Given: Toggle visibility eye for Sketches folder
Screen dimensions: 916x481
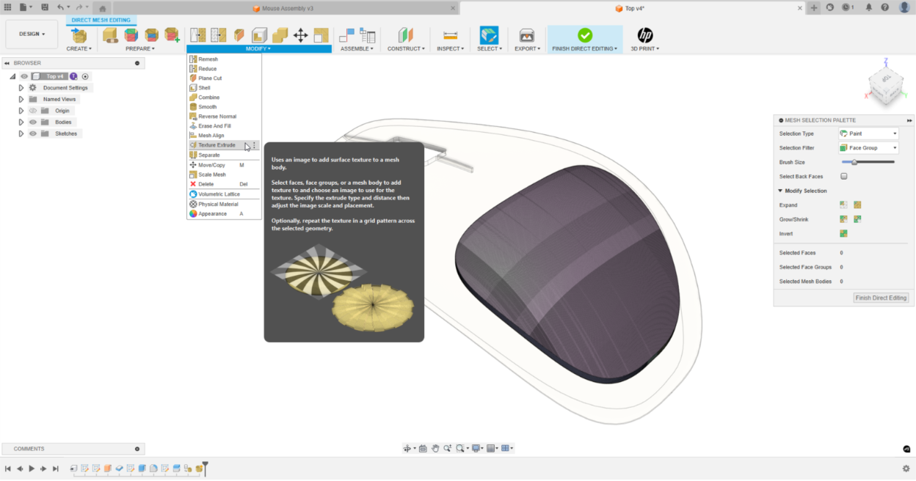Looking at the screenshot, I should (33, 133).
